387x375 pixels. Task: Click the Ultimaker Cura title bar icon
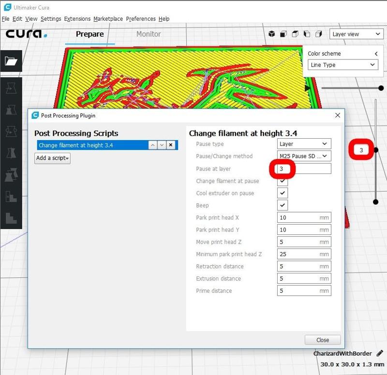tap(7, 7)
